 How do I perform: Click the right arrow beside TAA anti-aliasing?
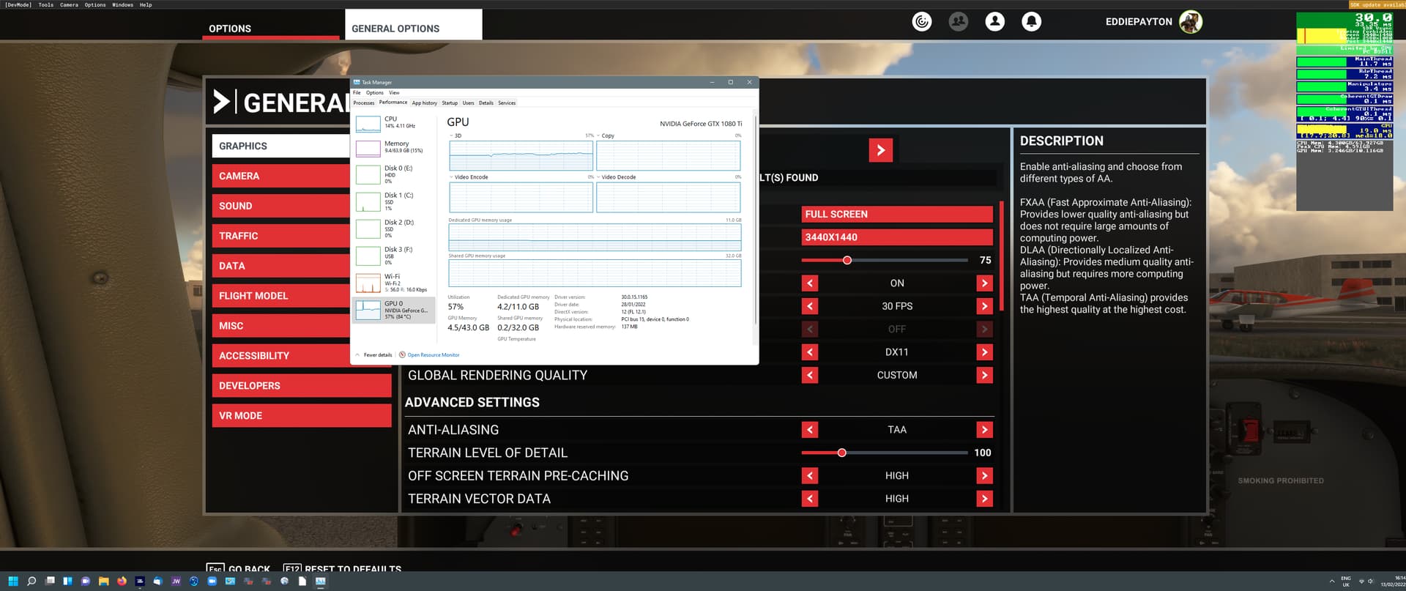(x=984, y=430)
